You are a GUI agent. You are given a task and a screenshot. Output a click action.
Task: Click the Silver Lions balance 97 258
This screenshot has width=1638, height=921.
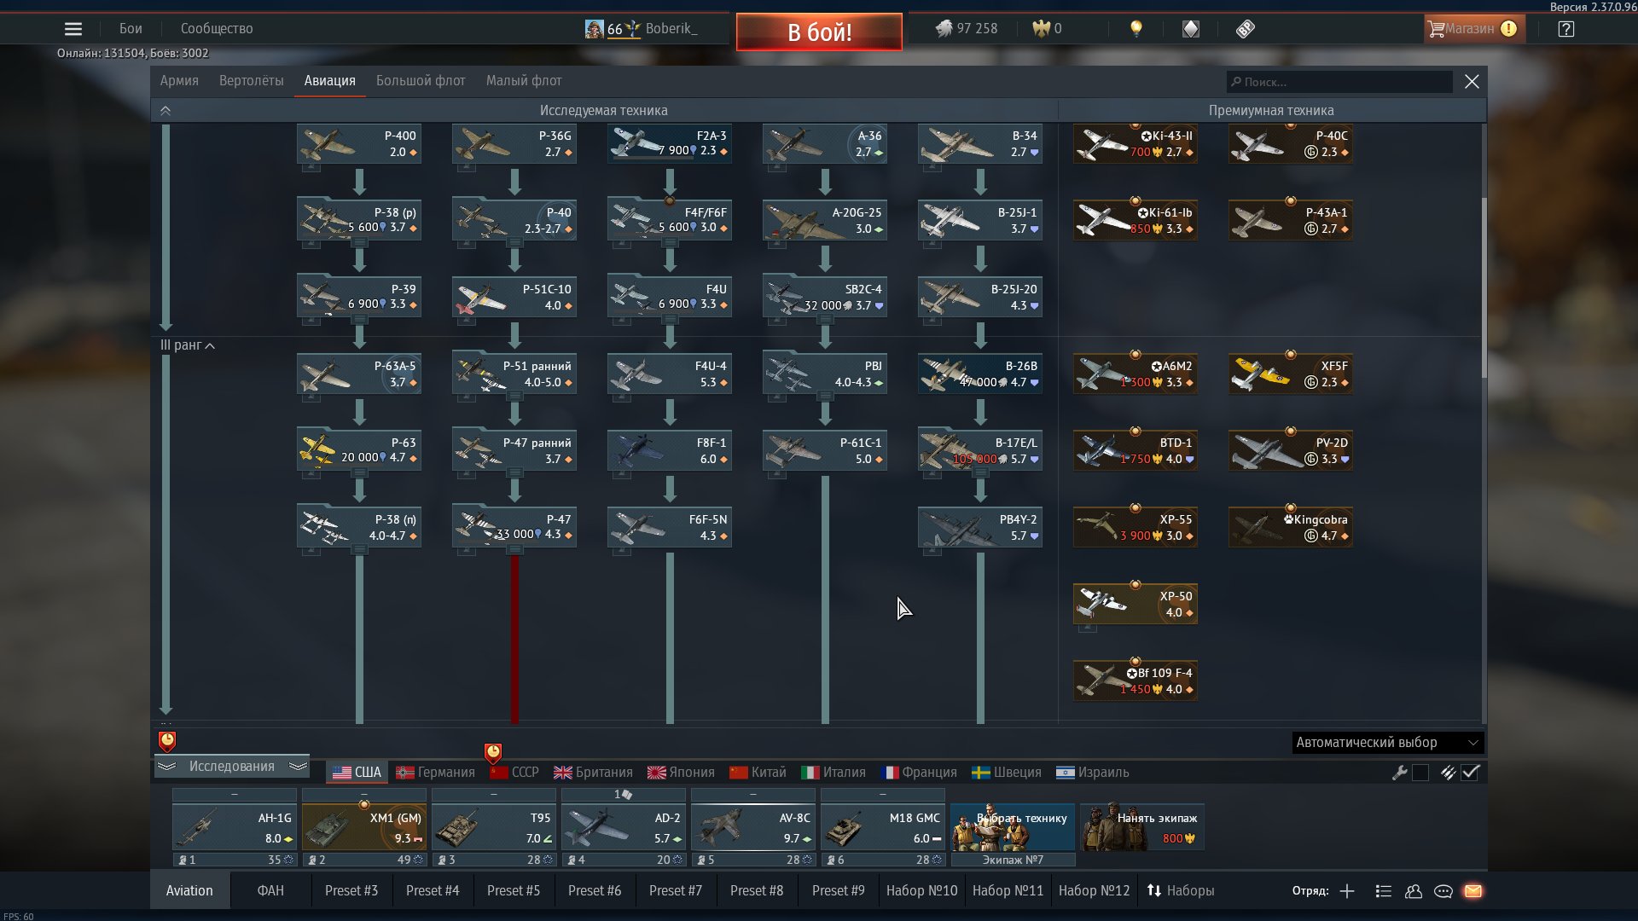coord(967,29)
